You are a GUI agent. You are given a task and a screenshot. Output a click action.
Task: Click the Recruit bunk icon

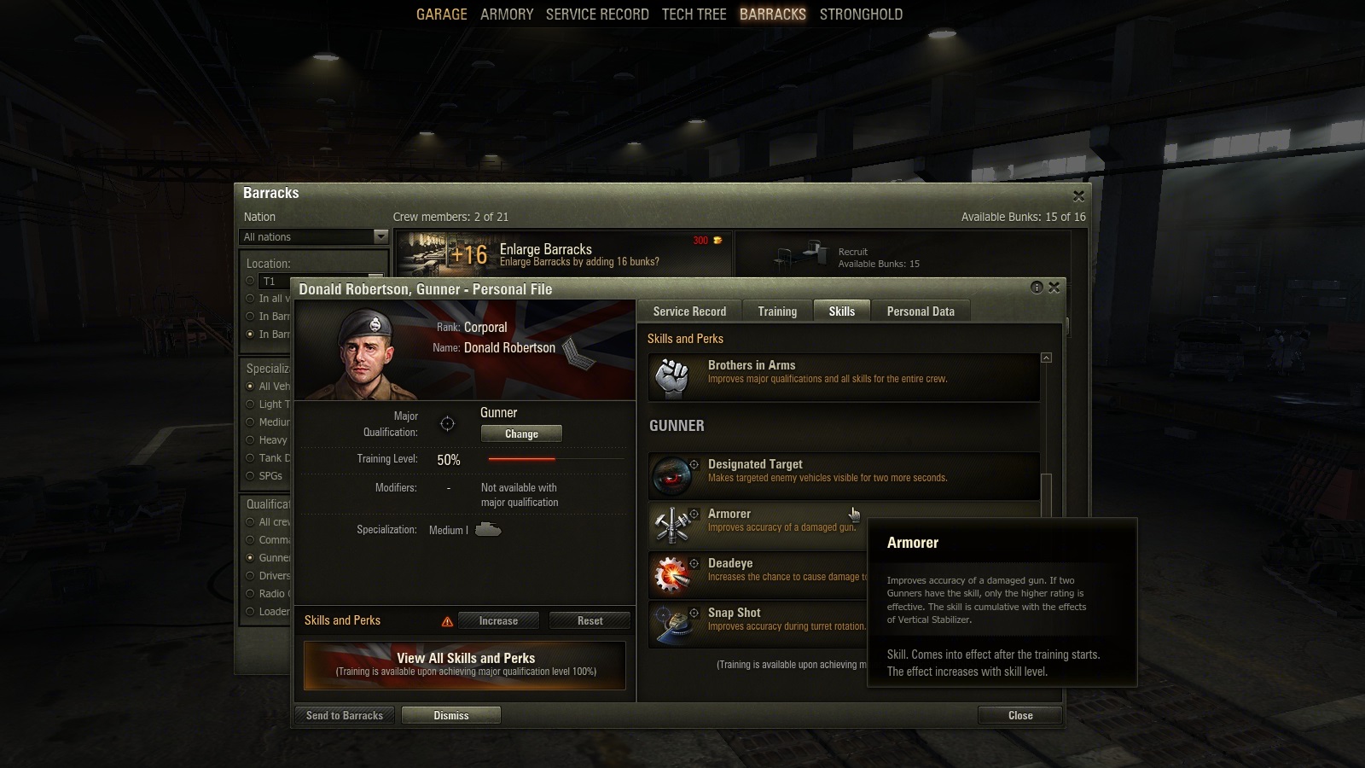(x=802, y=253)
